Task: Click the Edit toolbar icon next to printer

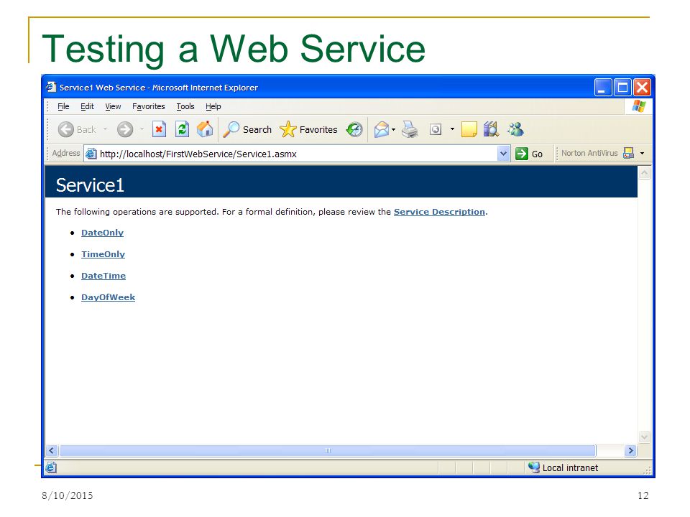Action: (x=436, y=129)
